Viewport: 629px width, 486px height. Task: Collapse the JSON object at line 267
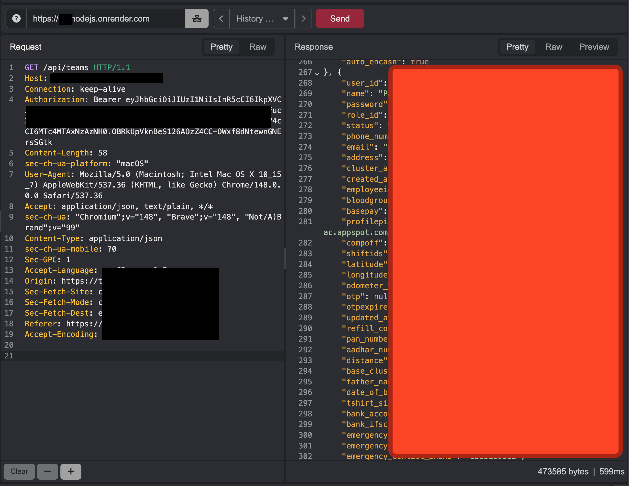[x=317, y=73]
